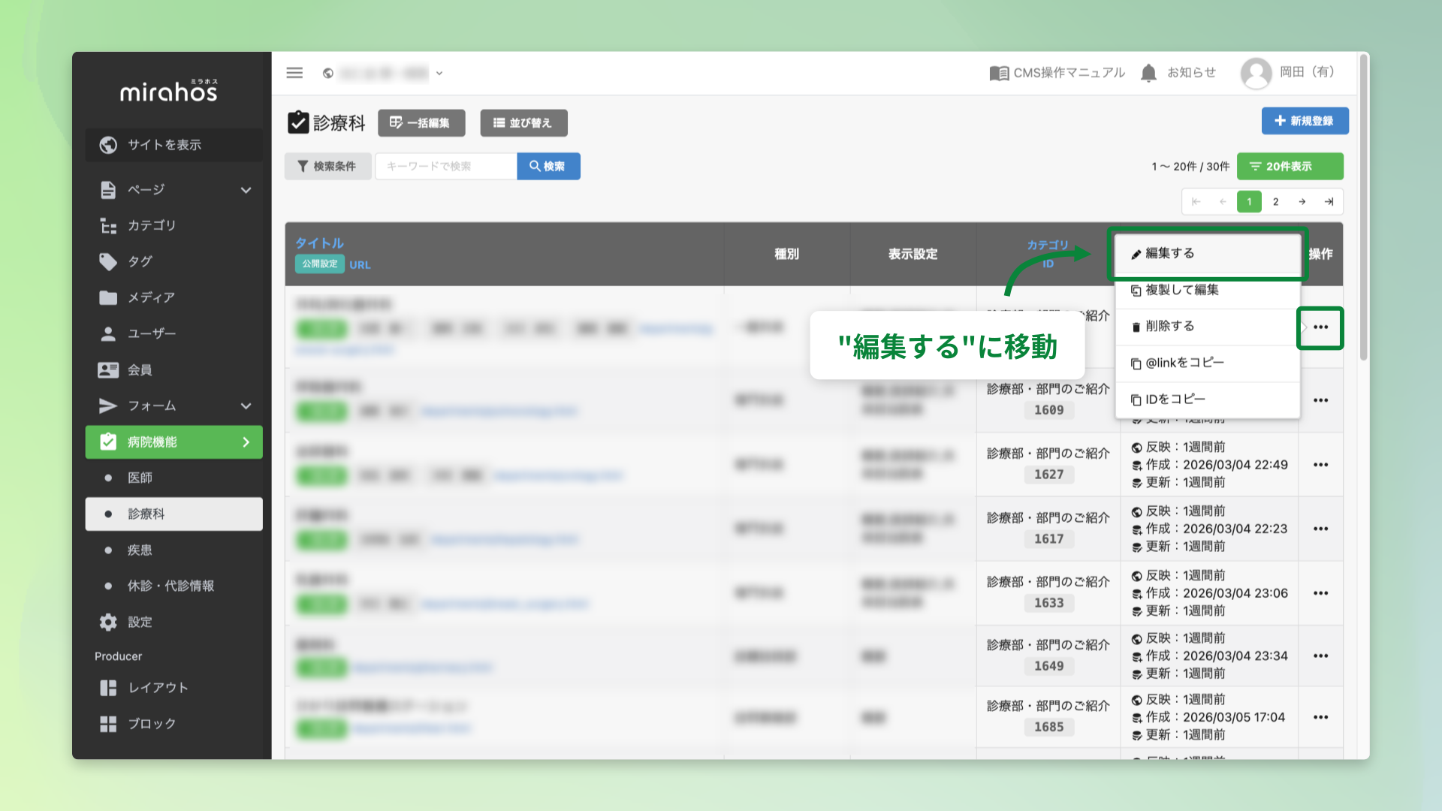Open 医師 submenu item
The height and width of the screenshot is (811, 1442).
pyautogui.click(x=174, y=478)
